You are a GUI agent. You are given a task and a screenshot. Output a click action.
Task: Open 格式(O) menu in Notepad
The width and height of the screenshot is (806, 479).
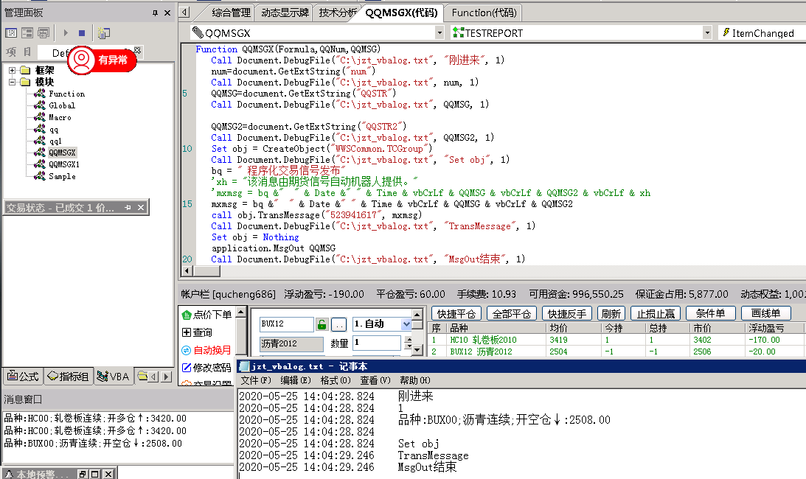(335, 380)
